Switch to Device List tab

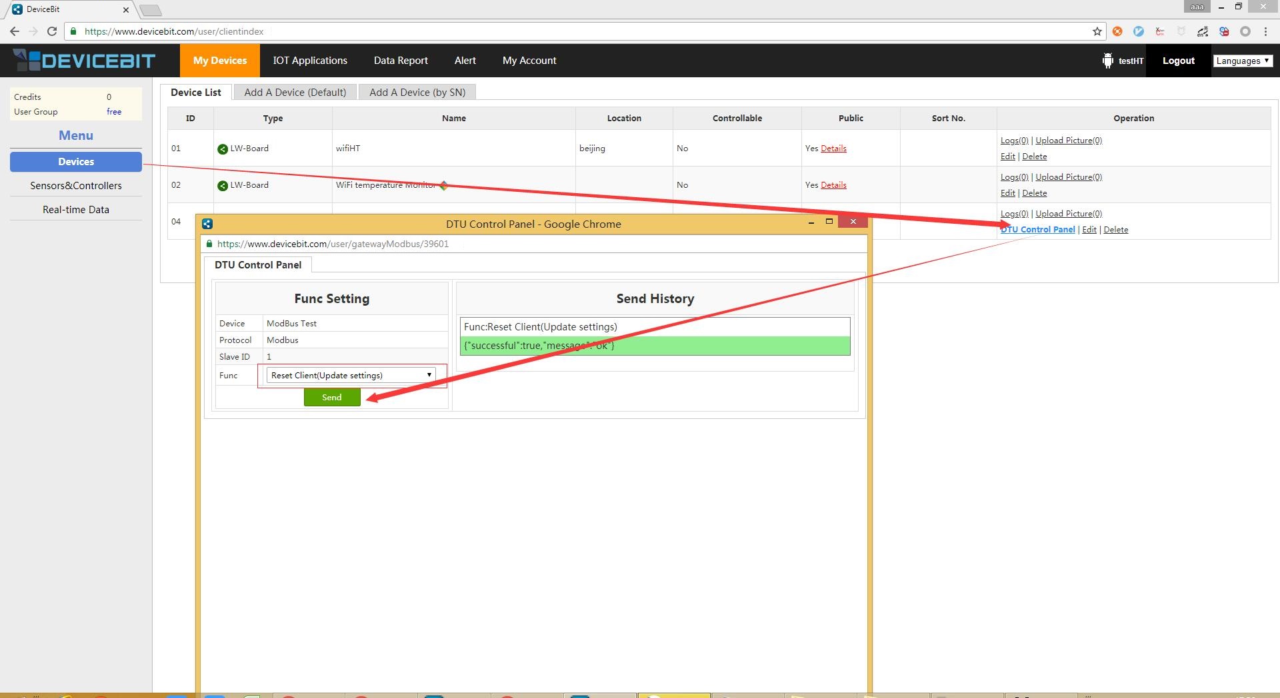pos(196,93)
